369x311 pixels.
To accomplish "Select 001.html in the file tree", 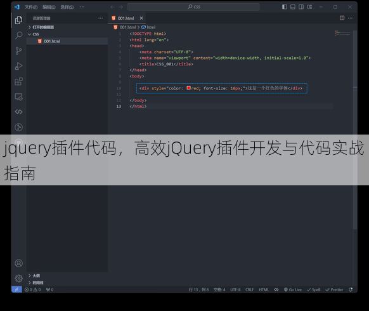I will click(x=67, y=41).
